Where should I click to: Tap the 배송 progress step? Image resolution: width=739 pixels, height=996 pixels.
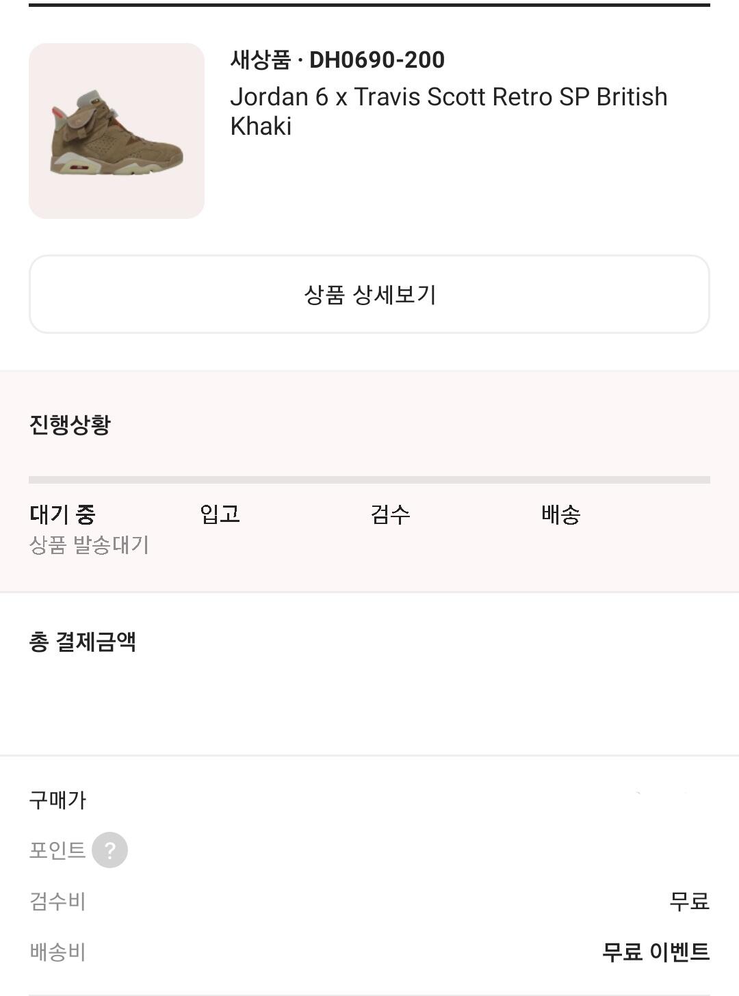point(560,514)
